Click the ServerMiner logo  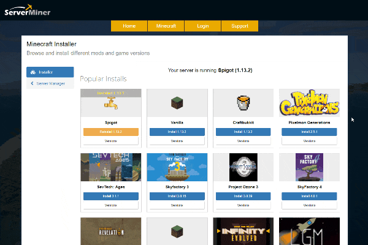coord(28,10)
